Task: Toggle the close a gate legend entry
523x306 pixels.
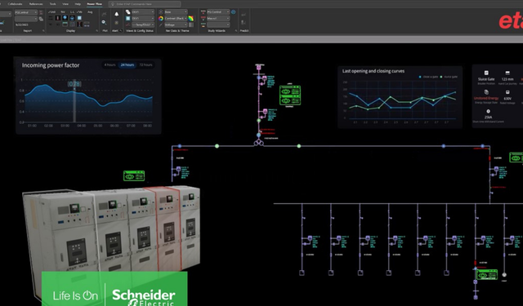Action: pyautogui.click(x=428, y=77)
